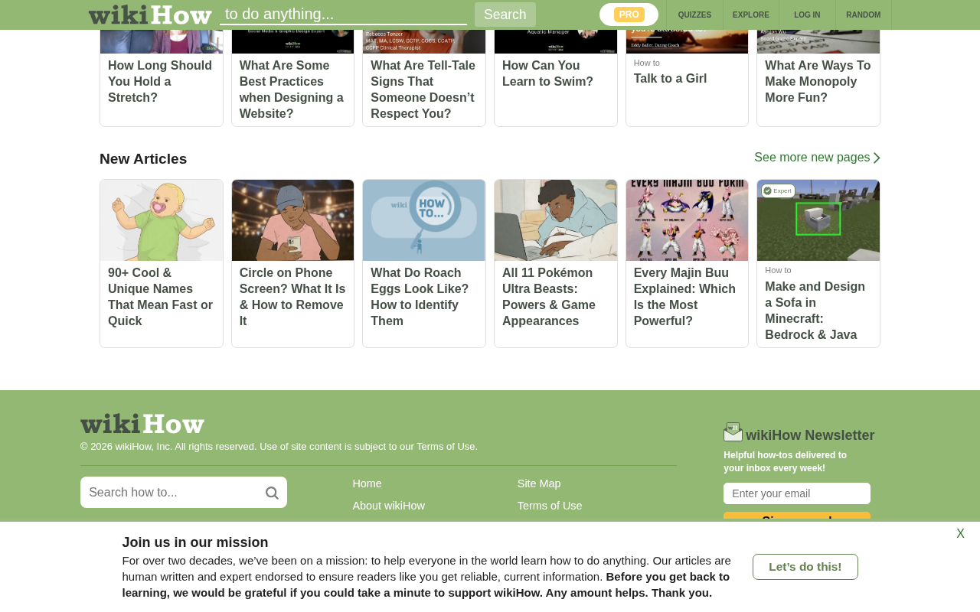
Task: Click the Search how to... footer field
Action: pyautogui.click(x=184, y=493)
